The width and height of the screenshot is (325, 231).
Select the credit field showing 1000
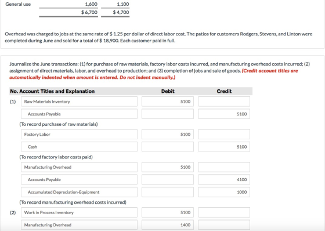click(224, 192)
